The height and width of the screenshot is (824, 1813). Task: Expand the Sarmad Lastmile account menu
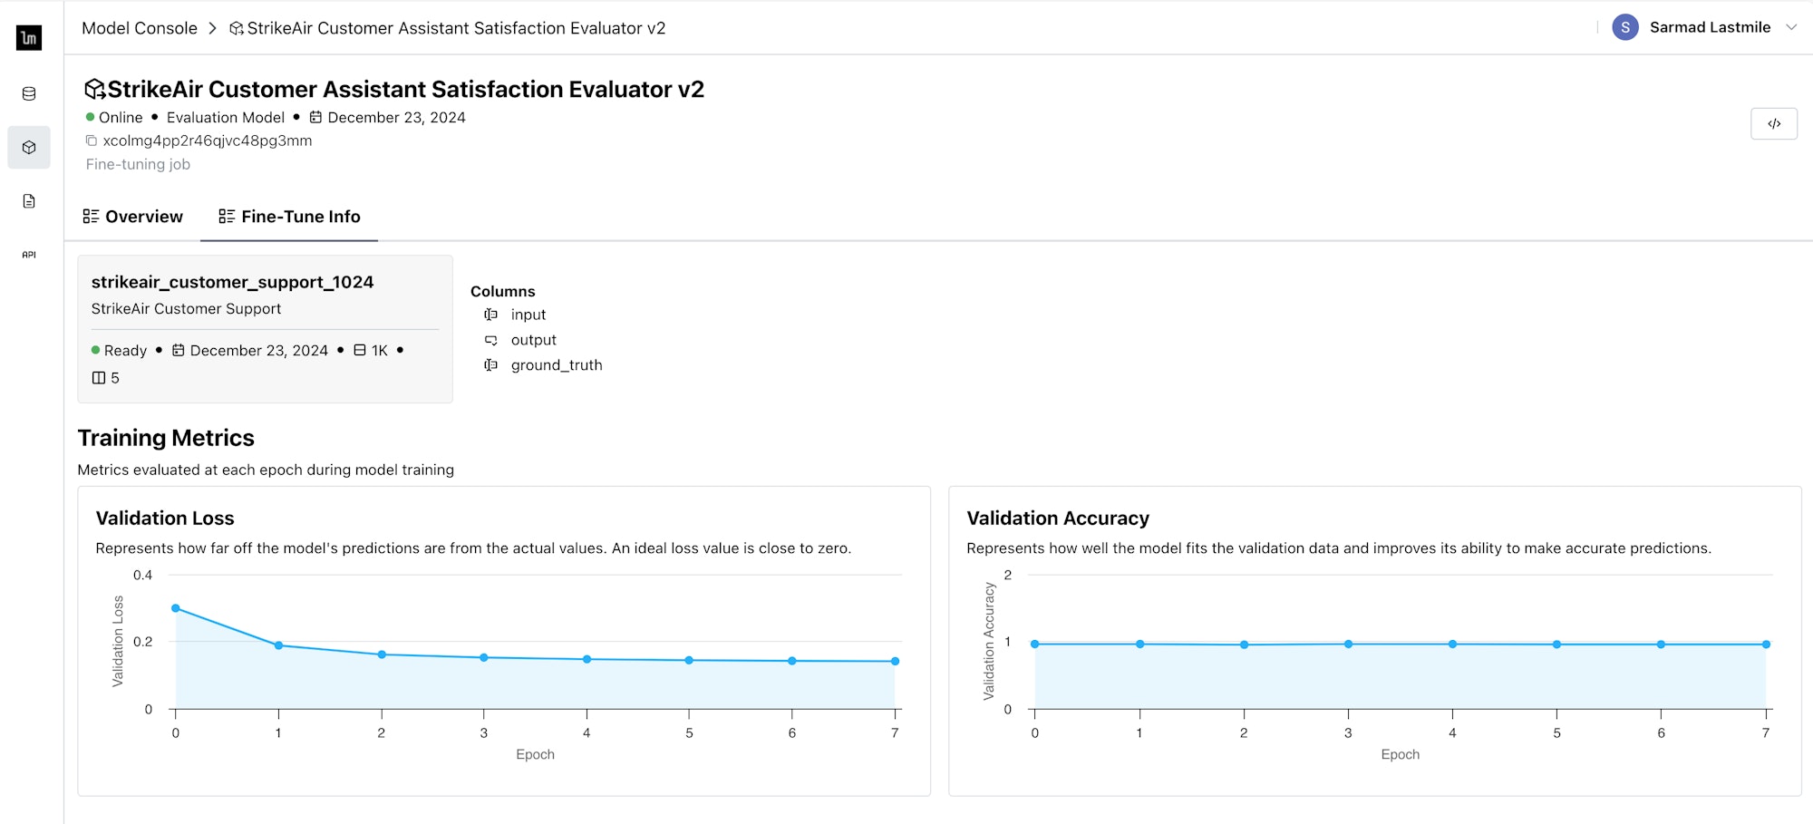[1791, 27]
